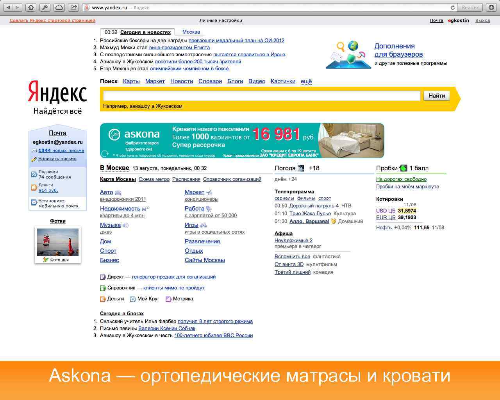The width and height of the screenshot is (500, 400).
Task: Open the Картинки search section
Action: 283,81
